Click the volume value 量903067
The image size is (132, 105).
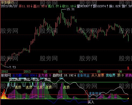(x=83, y=6)
